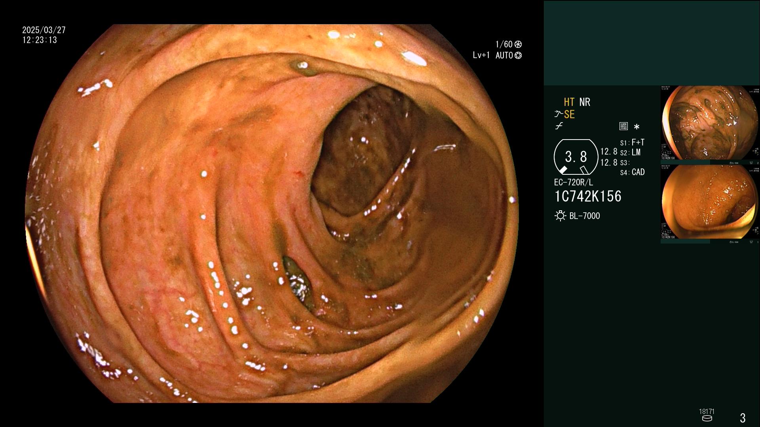The height and width of the screenshot is (427, 760).
Task: Click the serial number 1C742K156
Action: [x=588, y=196]
